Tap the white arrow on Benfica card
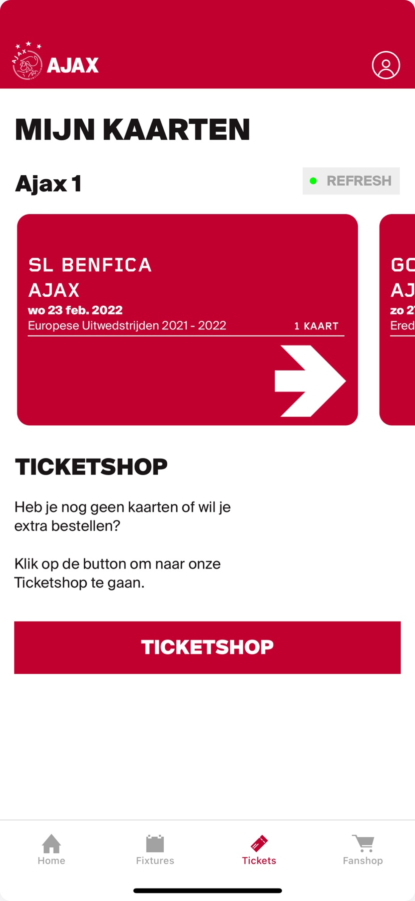This screenshot has height=901, width=415. 310,380
